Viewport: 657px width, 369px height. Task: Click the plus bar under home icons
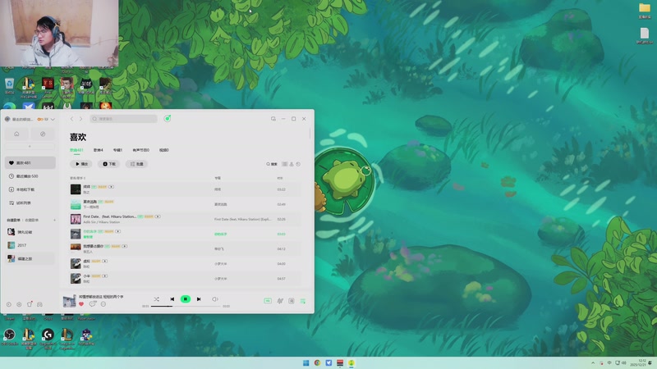(x=30, y=147)
